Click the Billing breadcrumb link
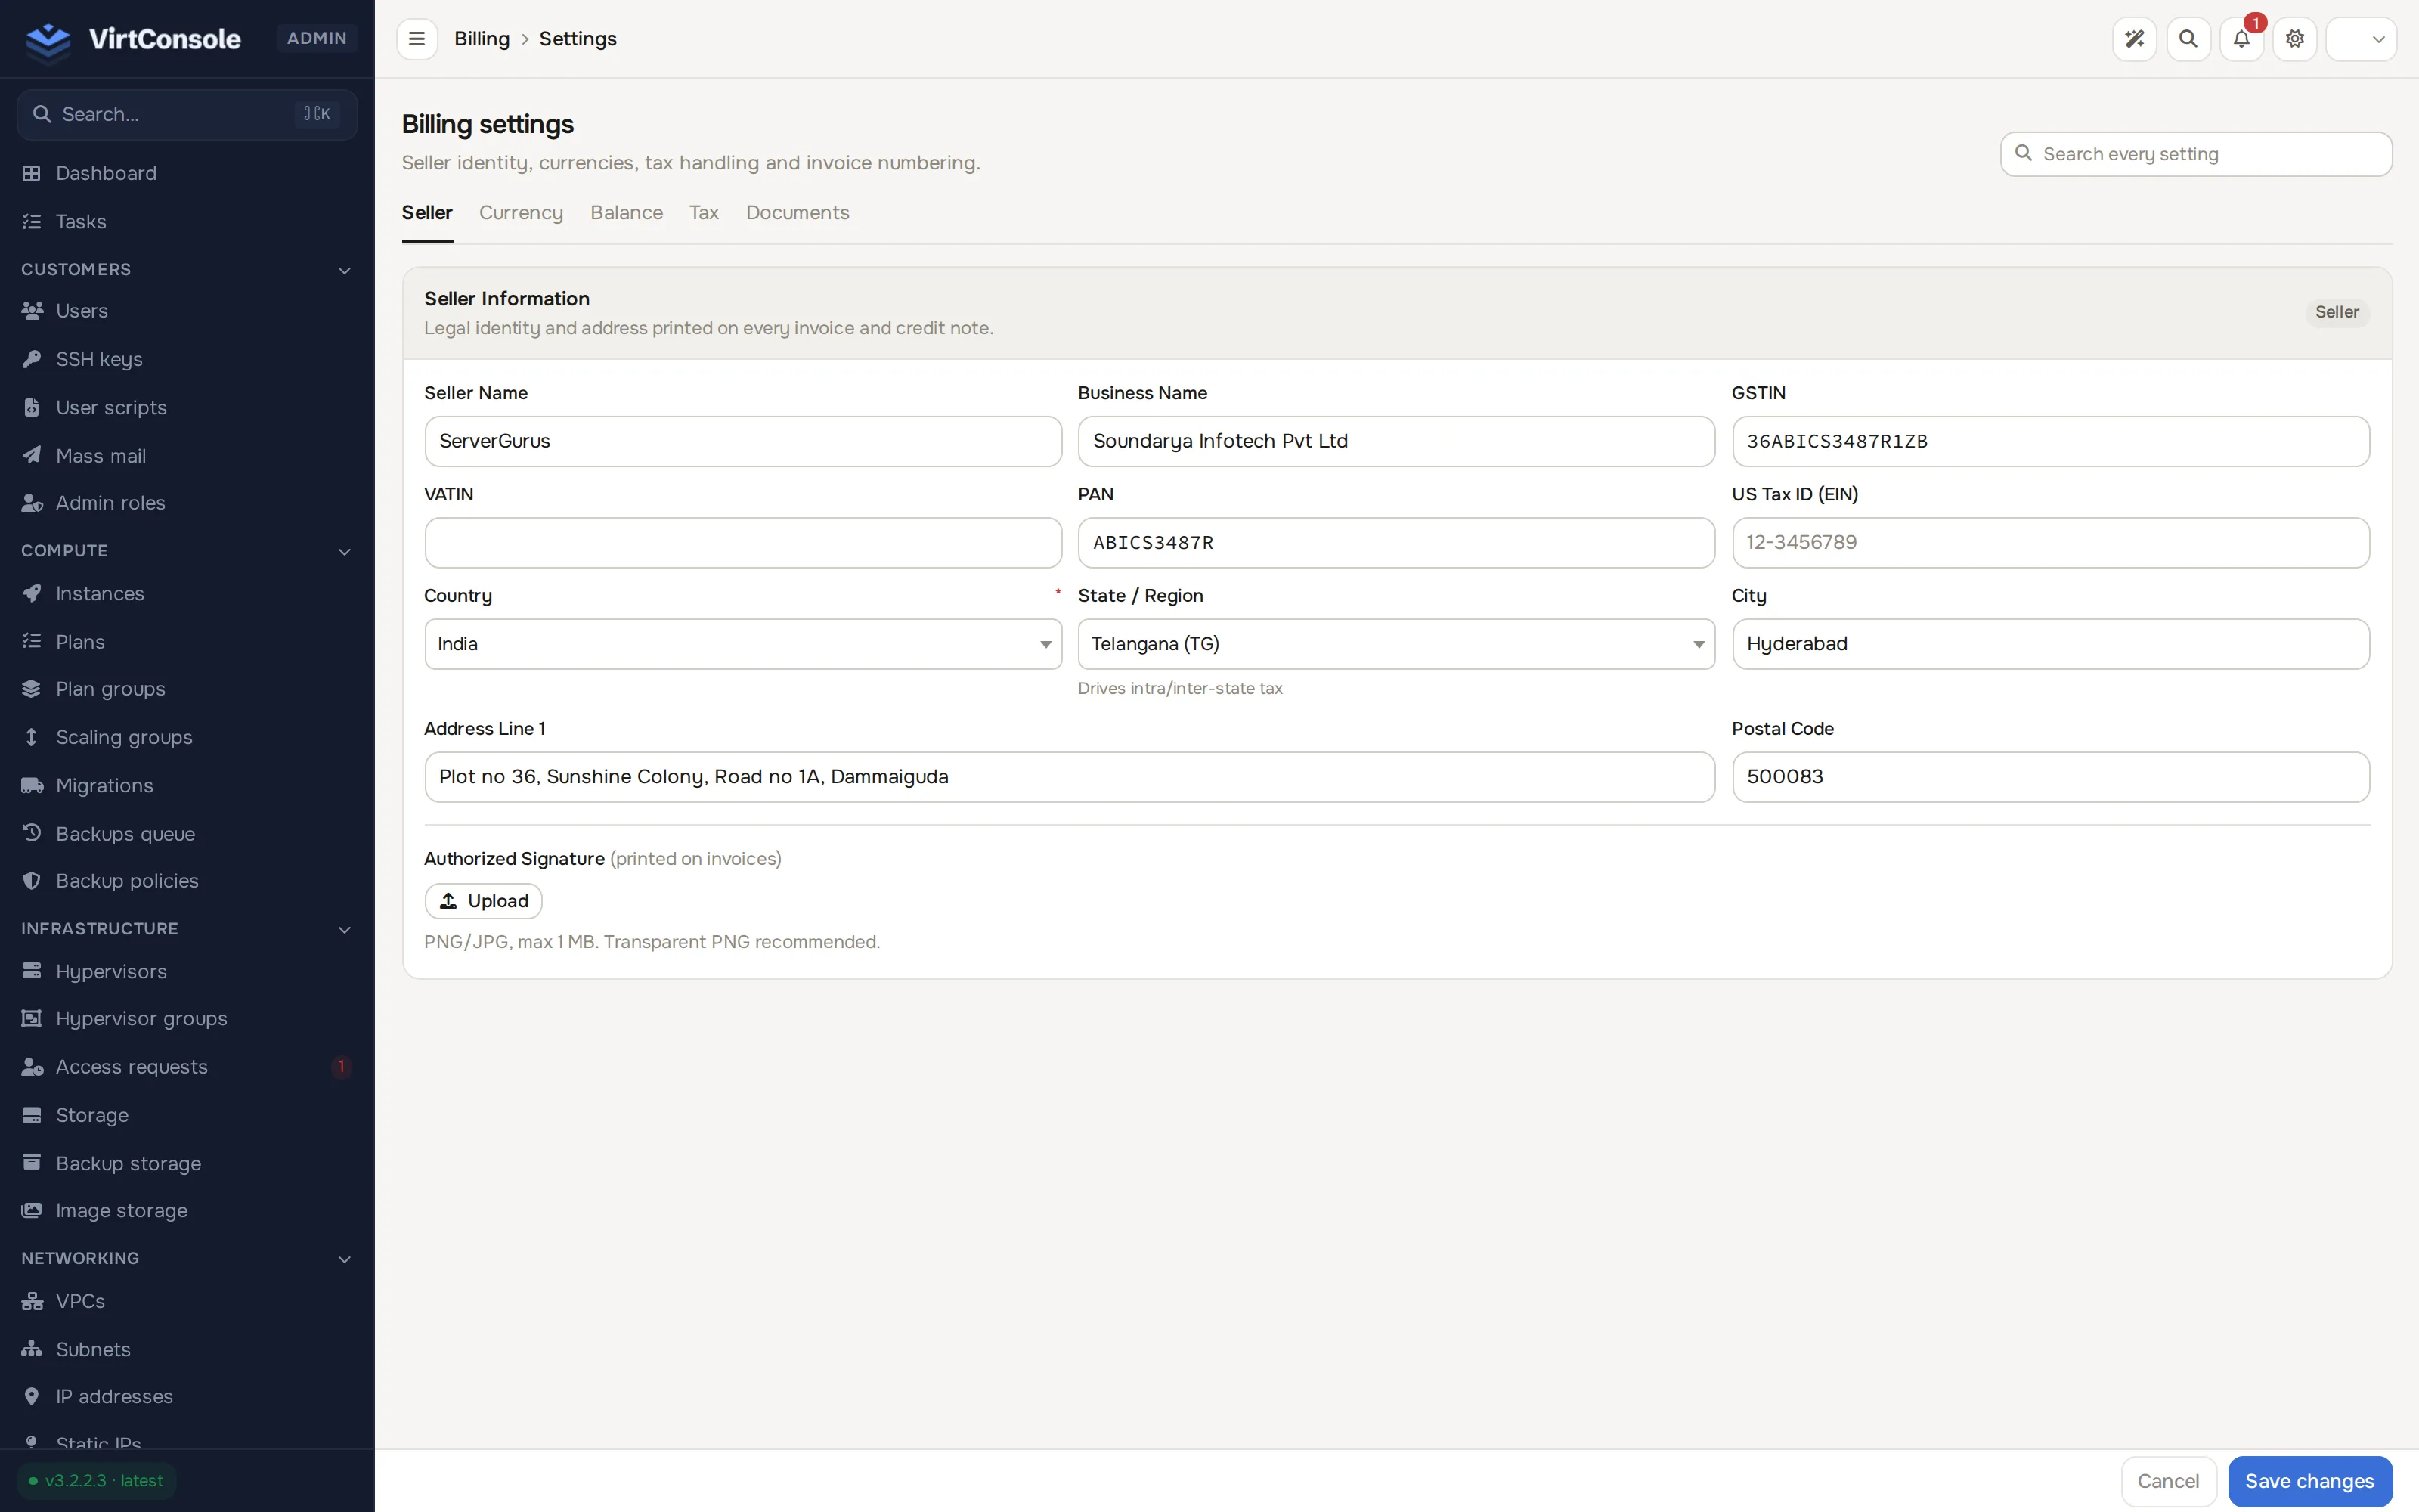This screenshot has width=2419, height=1512. 482,39
